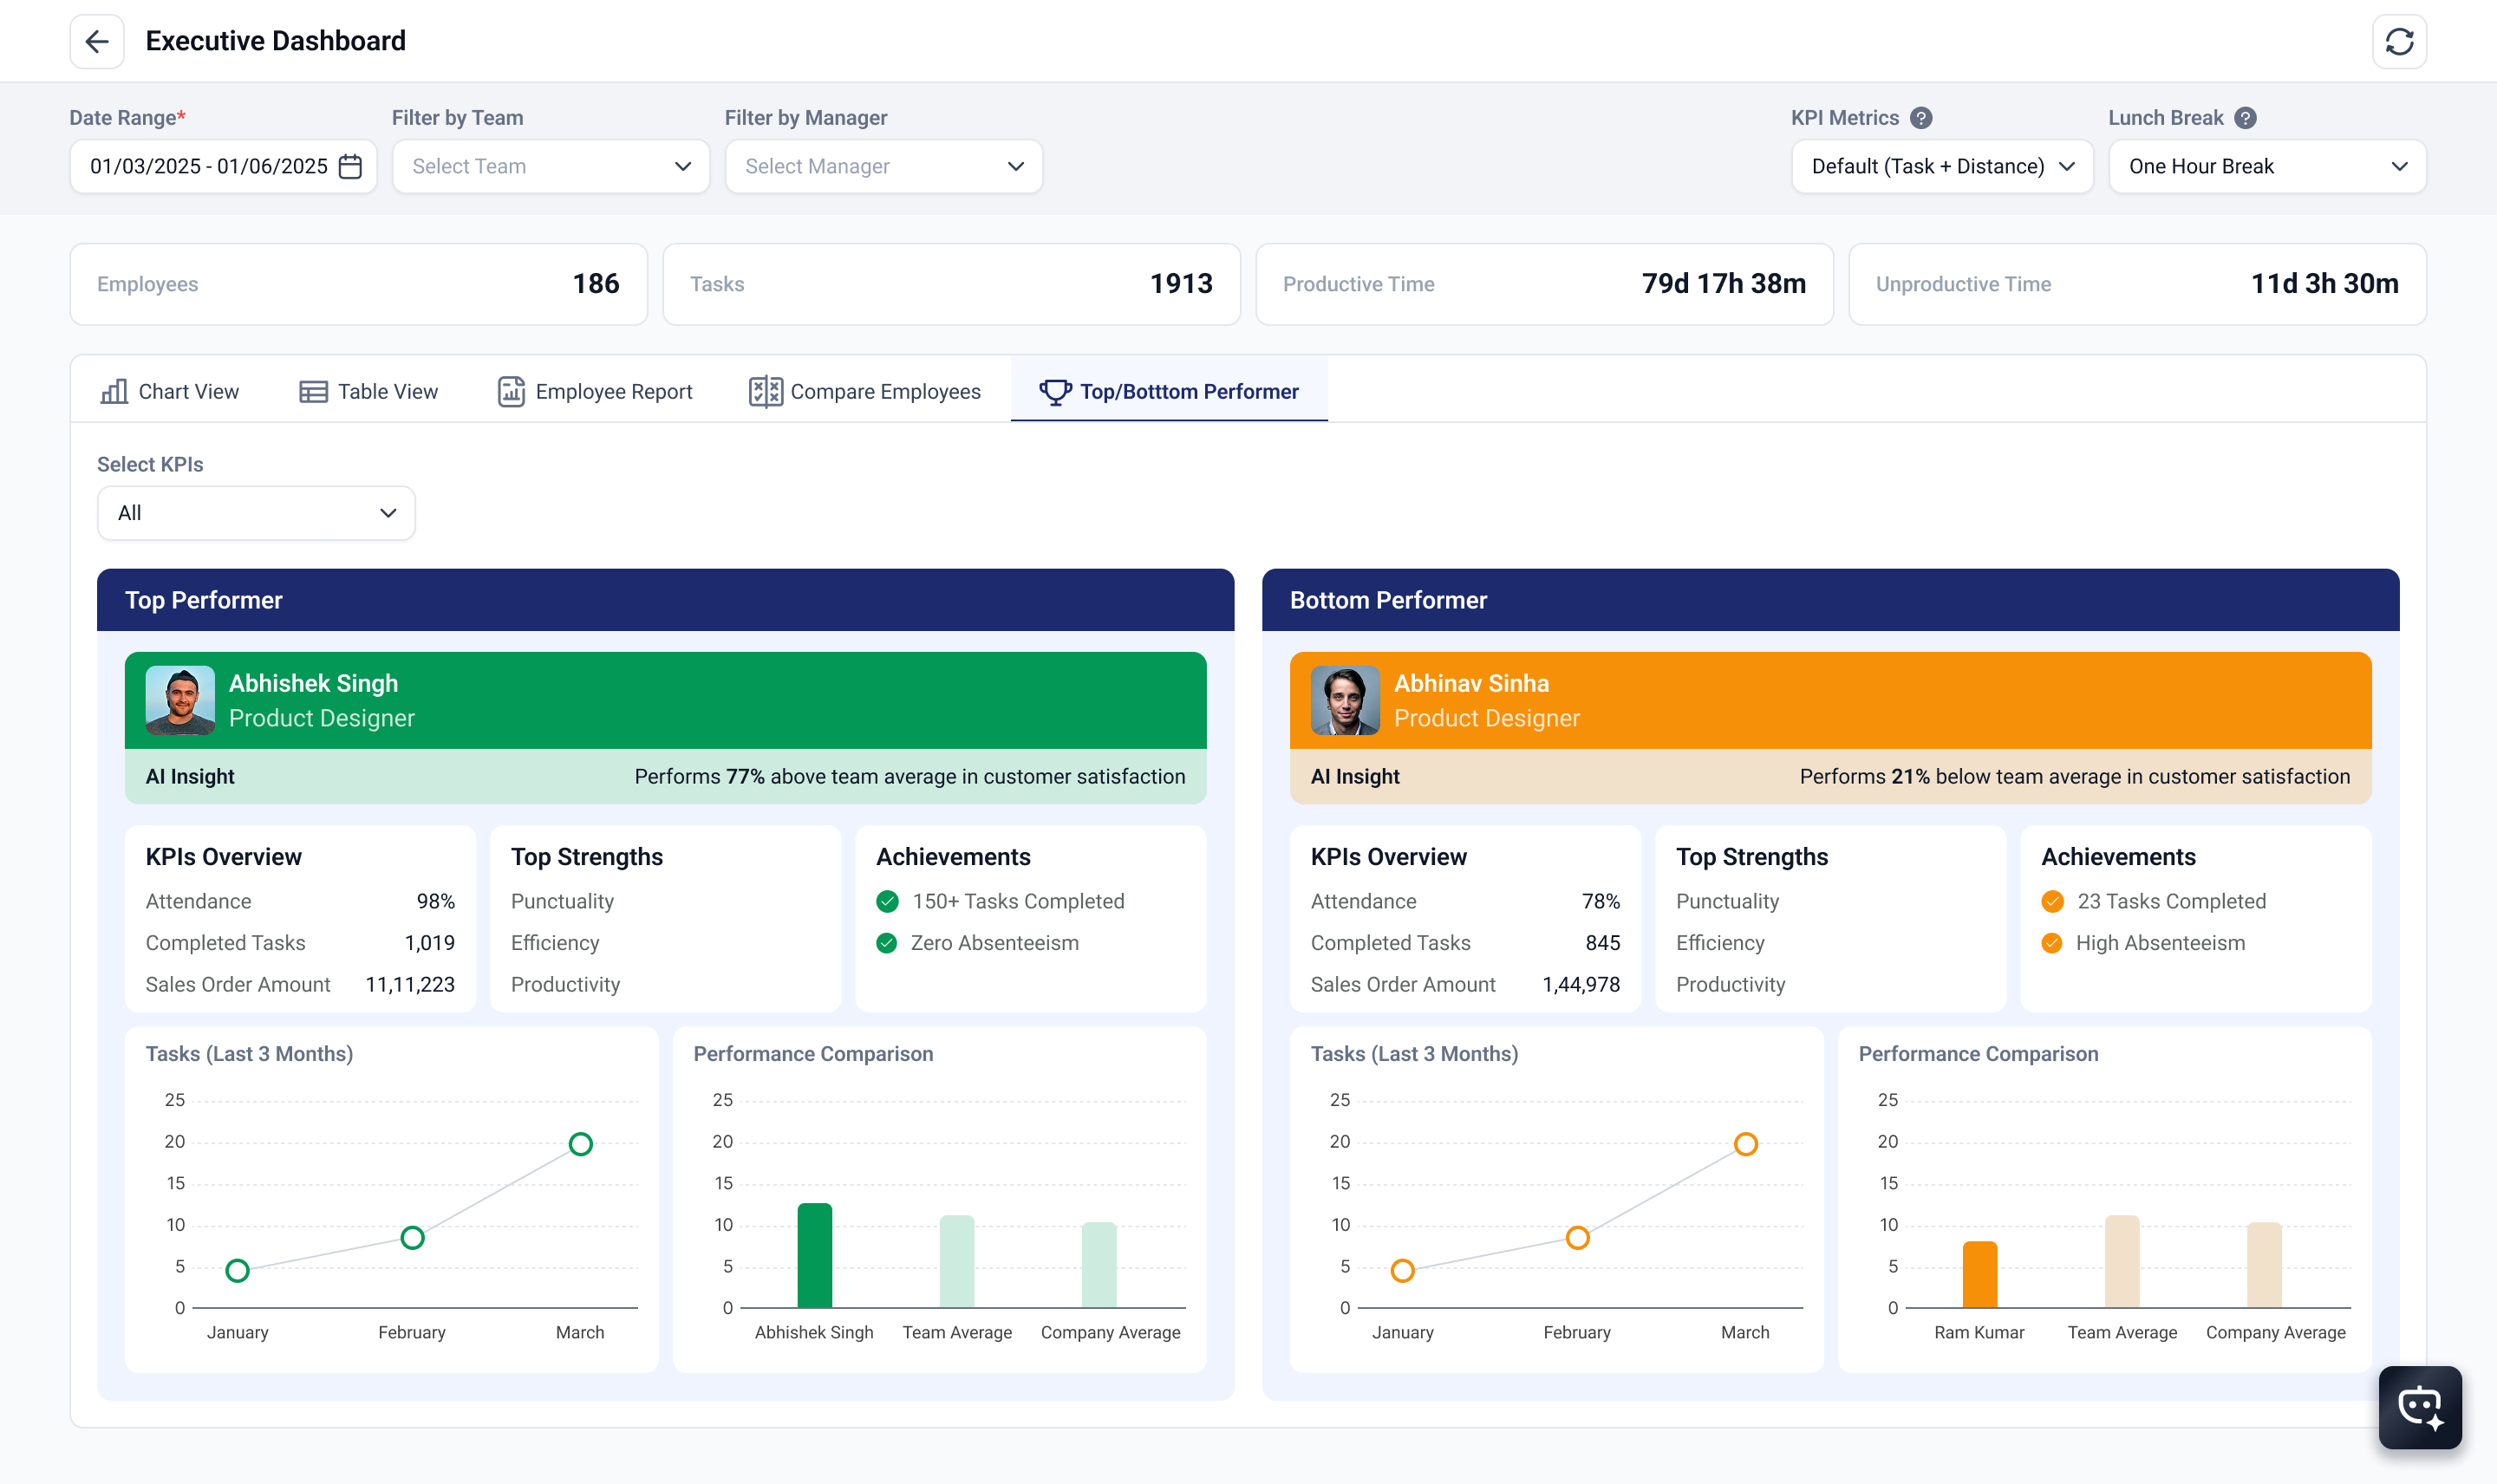Click Completed Tasks value 845

1602,943
